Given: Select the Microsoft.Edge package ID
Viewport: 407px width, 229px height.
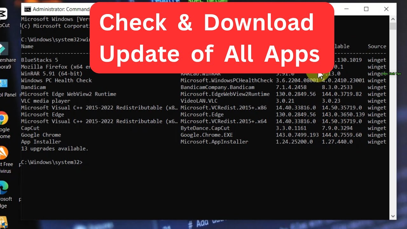Looking at the screenshot, I should [202, 114].
